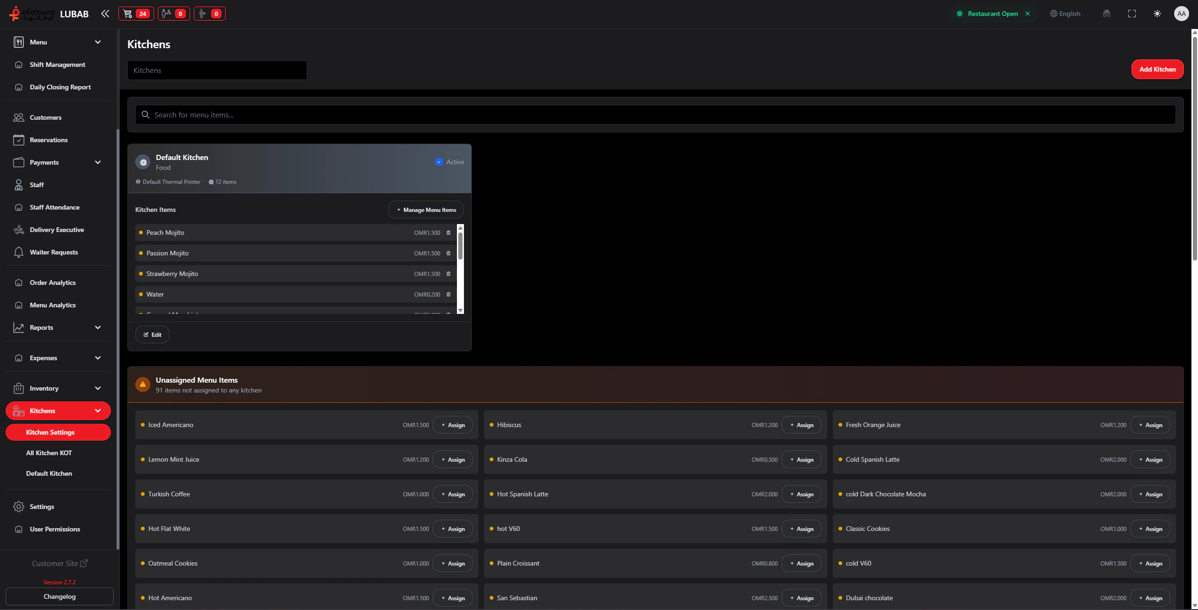Click the Add Kitchen button
Viewport: 1198px width, 610px height.
click(1157, 69)
